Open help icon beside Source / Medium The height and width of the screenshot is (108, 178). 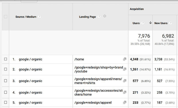tap(40, 17)
